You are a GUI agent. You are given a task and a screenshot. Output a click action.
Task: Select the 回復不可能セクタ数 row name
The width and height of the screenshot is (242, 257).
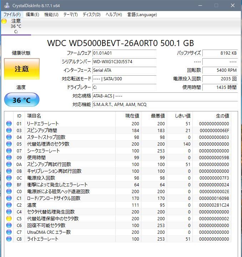46,225
